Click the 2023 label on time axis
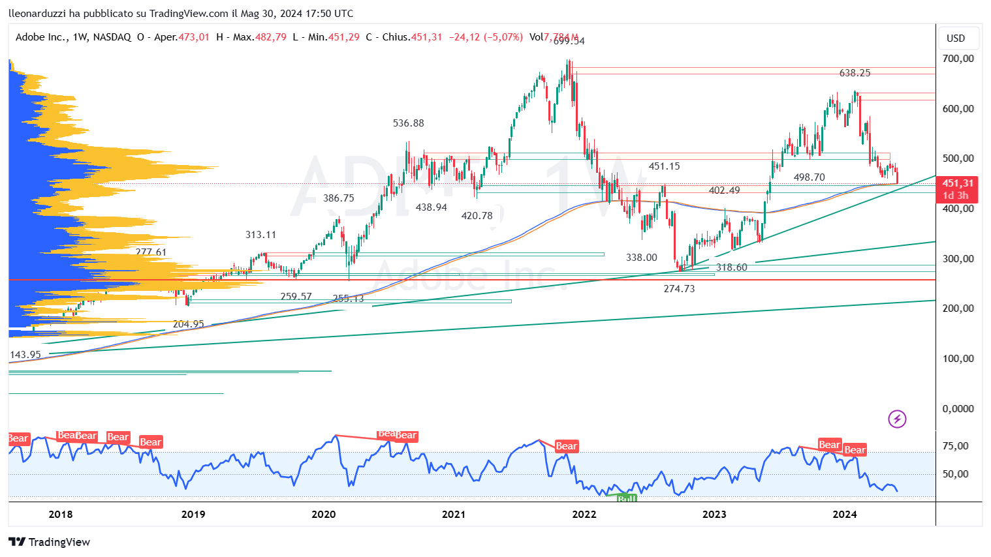Image resolution: width=991 pixels, height=557 pixels. click(x=714, y=514)
